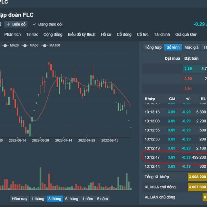Go to the Hồ sơ tab
This screenshot has height=207, width=207.
(x=106, y=34)
